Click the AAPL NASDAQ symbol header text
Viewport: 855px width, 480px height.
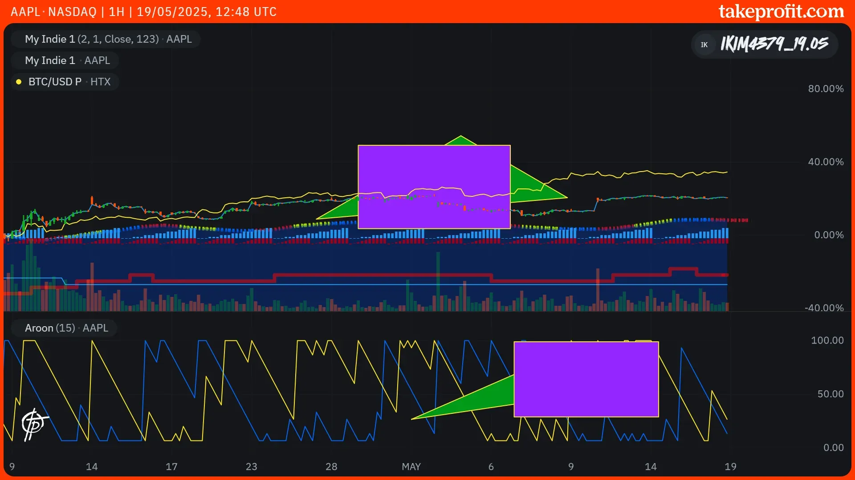(53, 12)
